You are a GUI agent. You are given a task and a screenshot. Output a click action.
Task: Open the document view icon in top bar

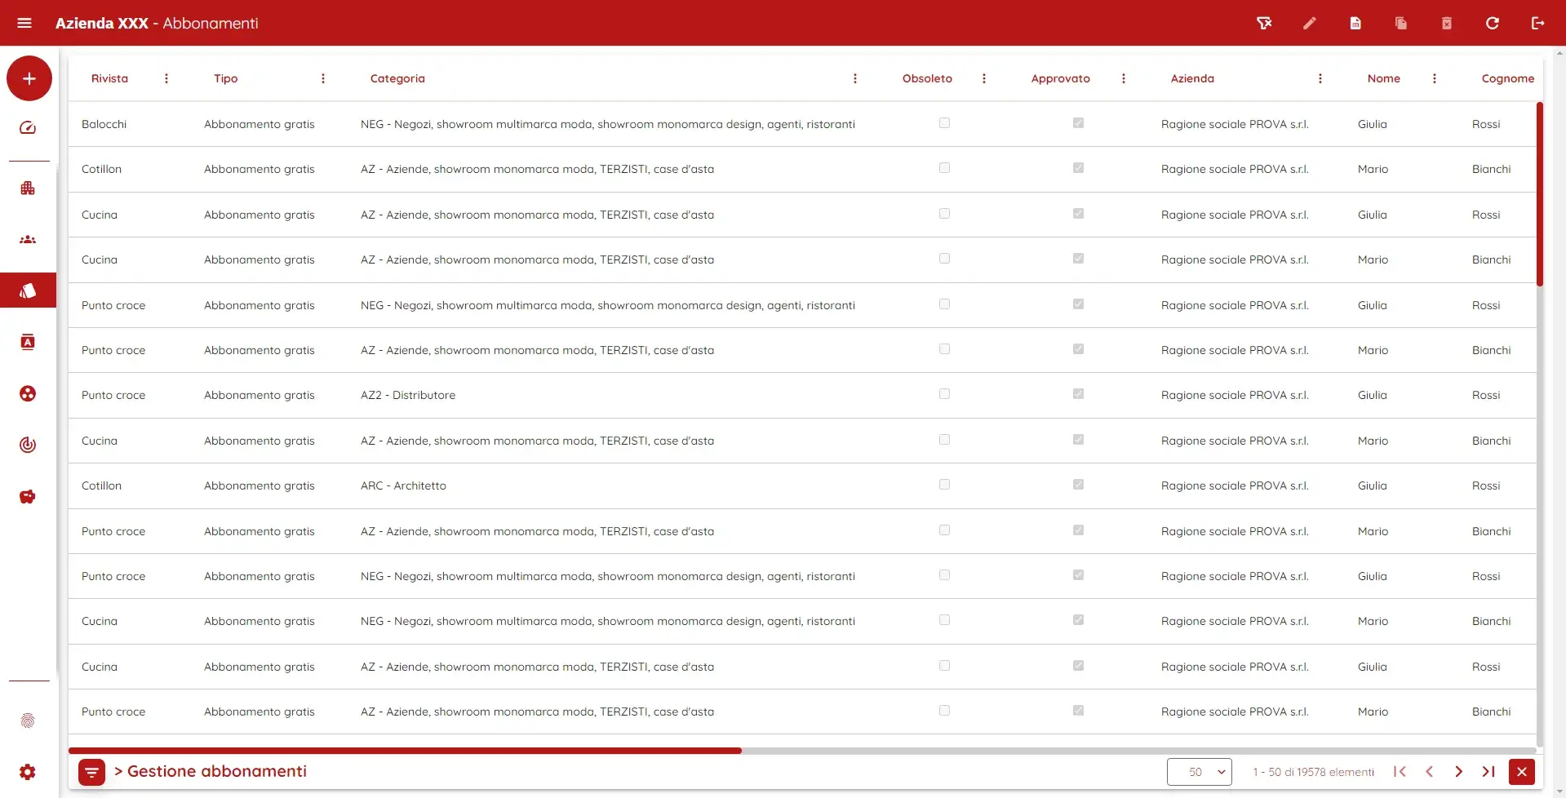[1355, 23]
